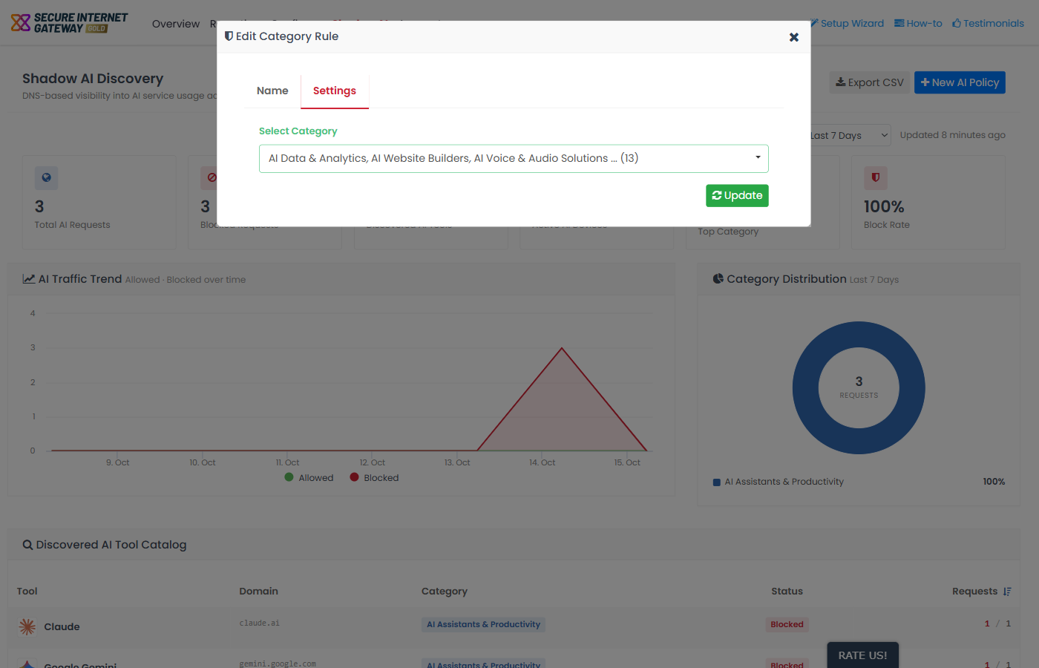Screen dimensions: 1039x668
Task: Click the Top Category label
Action: 728,232
